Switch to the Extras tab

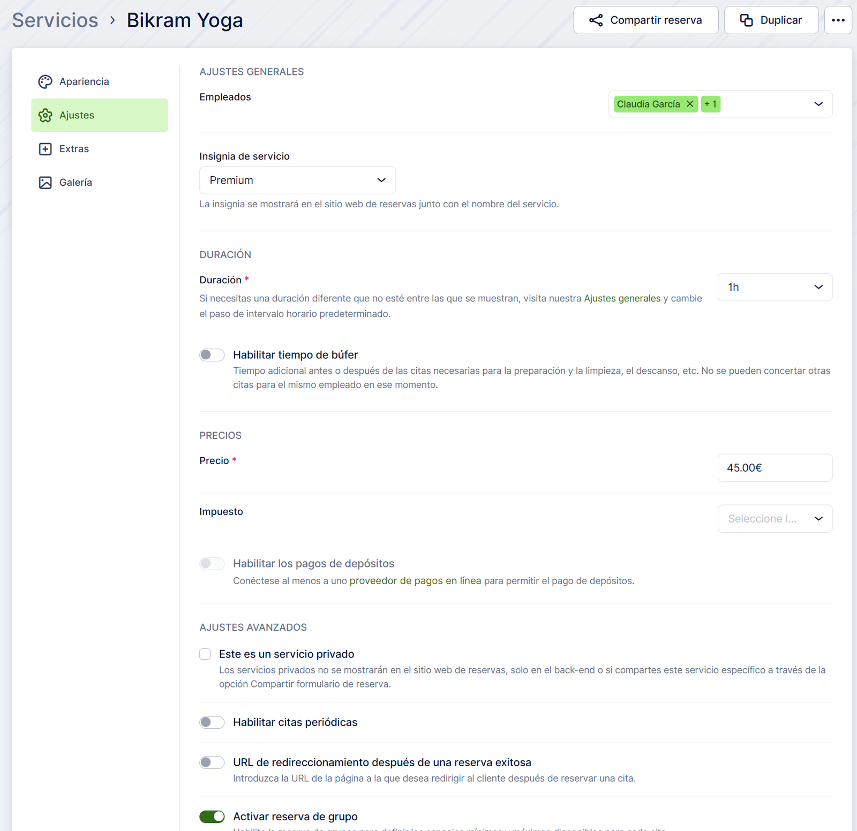click(x=74, y=149)
